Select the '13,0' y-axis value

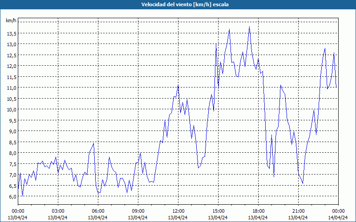pos(12,45)
